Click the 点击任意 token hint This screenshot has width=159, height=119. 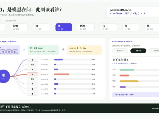pyautogui.click(x=11, y=21)
